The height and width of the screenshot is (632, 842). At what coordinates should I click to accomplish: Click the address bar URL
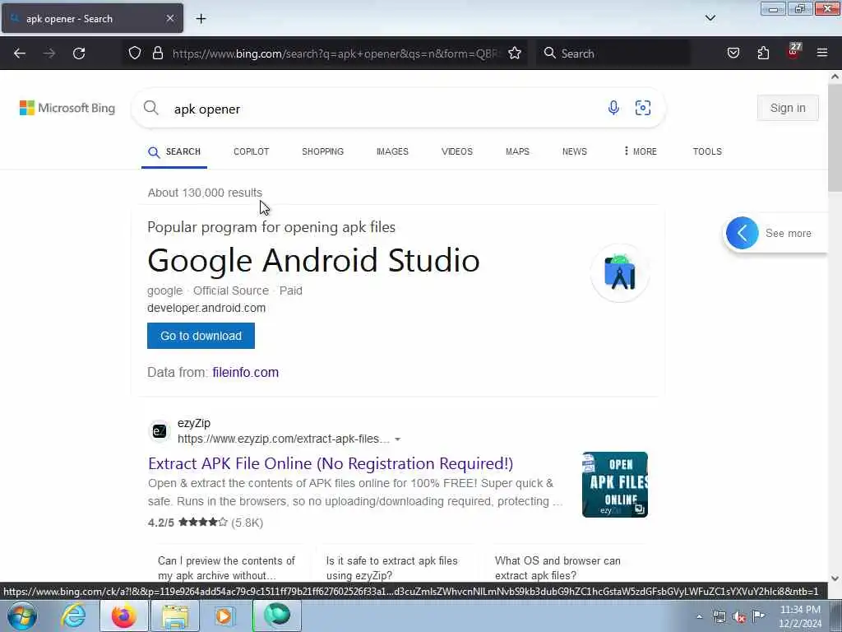click(x=336, y=53)
